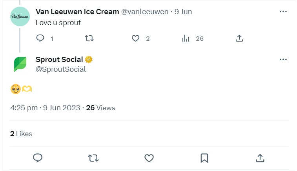Share the Van Leeuwen Ice Cream tweet
The height and width of the screenshot is (171, 297).
[x=239, y=38]
